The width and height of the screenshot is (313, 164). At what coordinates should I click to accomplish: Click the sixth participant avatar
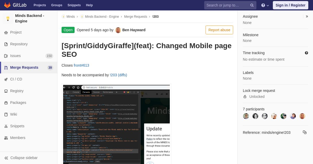coord(293,116)
